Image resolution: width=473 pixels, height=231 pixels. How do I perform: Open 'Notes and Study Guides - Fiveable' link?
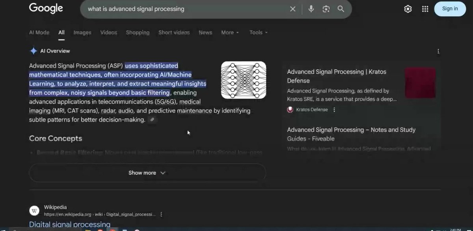point(351,134)
